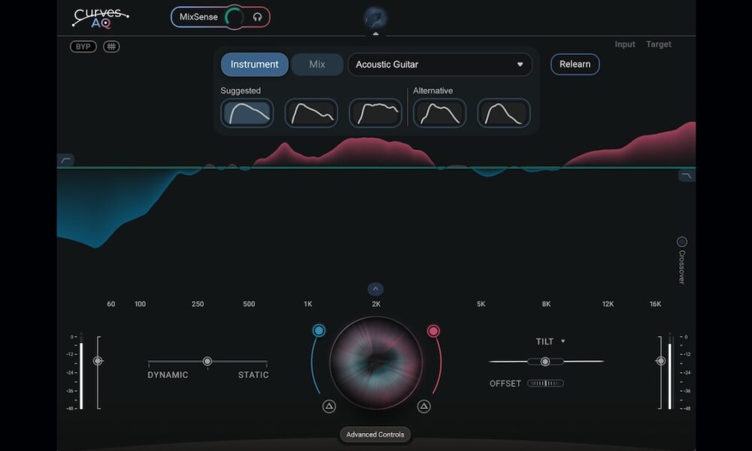The height and width of the screenshot is (451, 752).
Task: Enable the Crossover toggle
Action: click(x=681, y=241)
